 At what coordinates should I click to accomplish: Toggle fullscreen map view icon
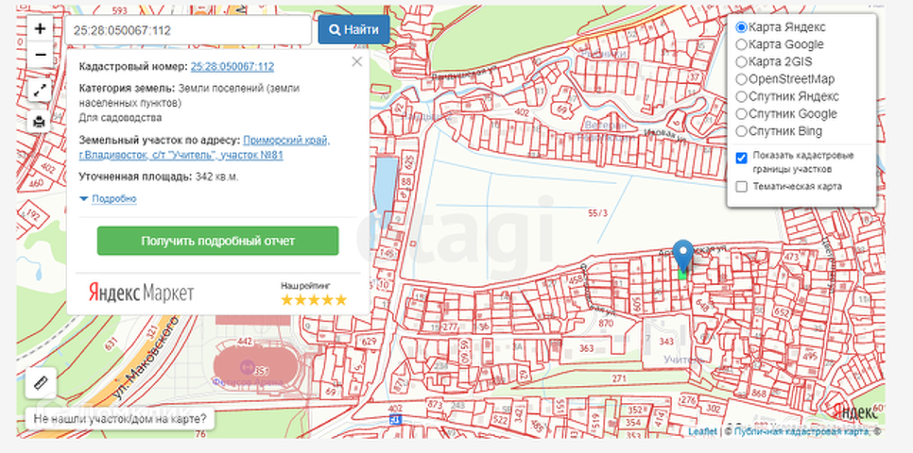point(40,91)
